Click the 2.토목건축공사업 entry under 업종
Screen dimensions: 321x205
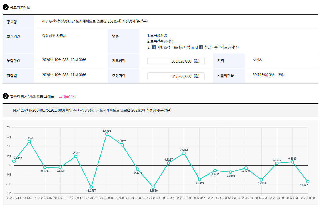pyautogui.click(x=160, y=41)
